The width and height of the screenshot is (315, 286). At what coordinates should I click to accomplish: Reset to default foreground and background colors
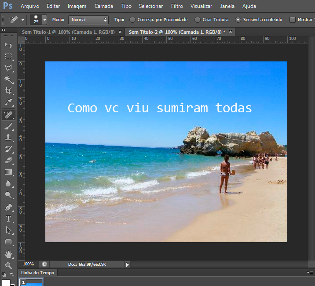pos(4,275)
